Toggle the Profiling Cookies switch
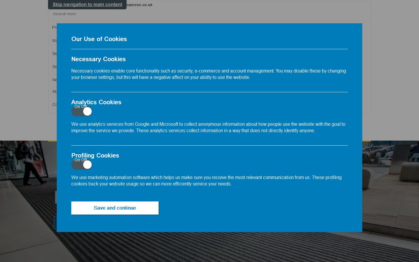Image resolution: width=419 pixels, height=262 pixels. pyautogui.click(x=82, y=164)
